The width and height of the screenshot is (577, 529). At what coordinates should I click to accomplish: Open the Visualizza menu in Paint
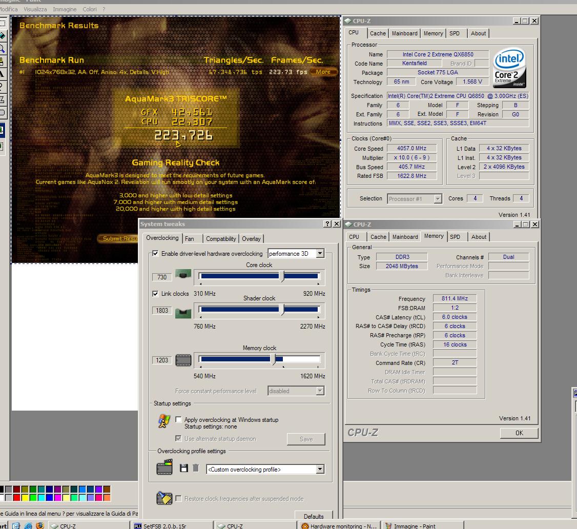pyautogui.click(x=35, y=9)
